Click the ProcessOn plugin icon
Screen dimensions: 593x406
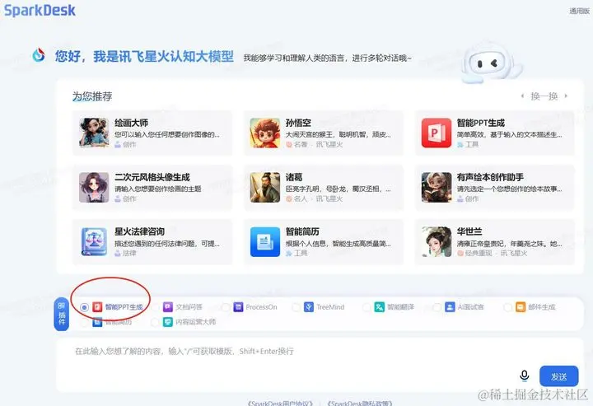pos(238,306)
